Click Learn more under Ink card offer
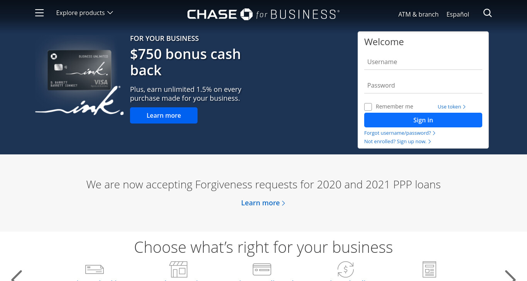527x281 pixels. coord(164,115)
